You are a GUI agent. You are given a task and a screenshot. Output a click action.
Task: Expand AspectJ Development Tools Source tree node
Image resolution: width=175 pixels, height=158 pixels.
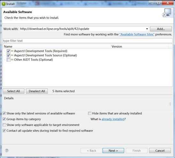[x=5, y=55]
